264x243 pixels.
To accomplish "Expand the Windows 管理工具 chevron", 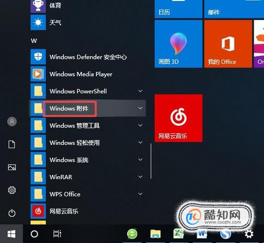I will point(140,125).
